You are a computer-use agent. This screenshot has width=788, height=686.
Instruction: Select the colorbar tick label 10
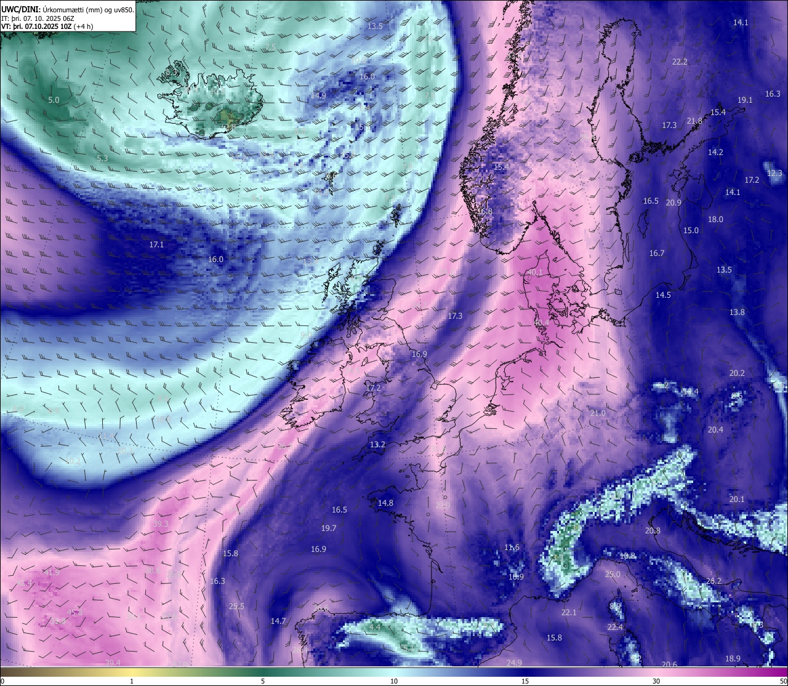[x=394, y=681]
